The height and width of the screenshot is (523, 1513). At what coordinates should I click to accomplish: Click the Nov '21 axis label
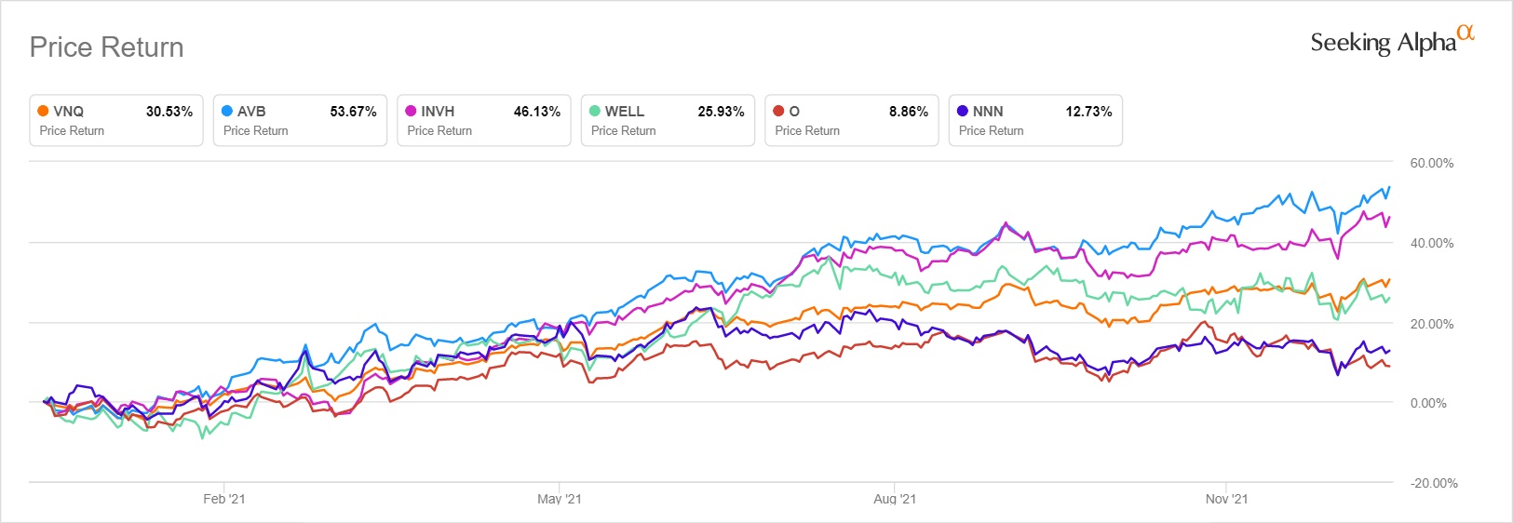click(x=1226, y=499)
